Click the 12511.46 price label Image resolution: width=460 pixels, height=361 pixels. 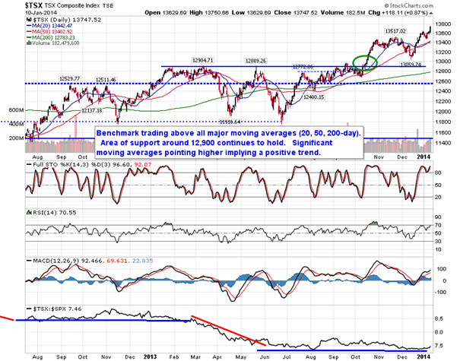pos(106,80)
